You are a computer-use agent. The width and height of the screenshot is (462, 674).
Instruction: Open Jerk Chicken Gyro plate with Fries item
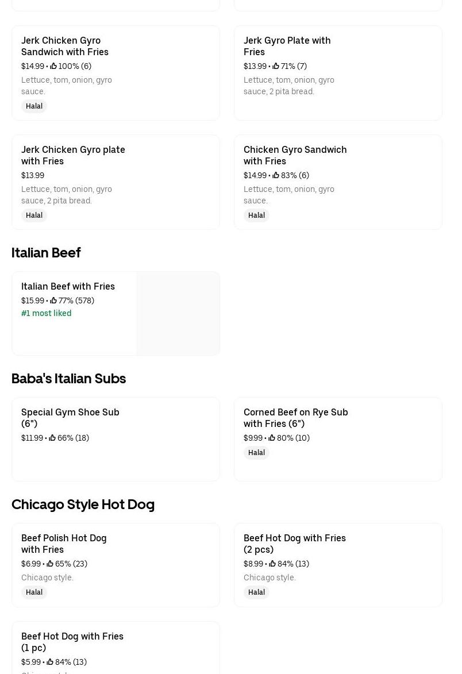[x=73, y=155]
